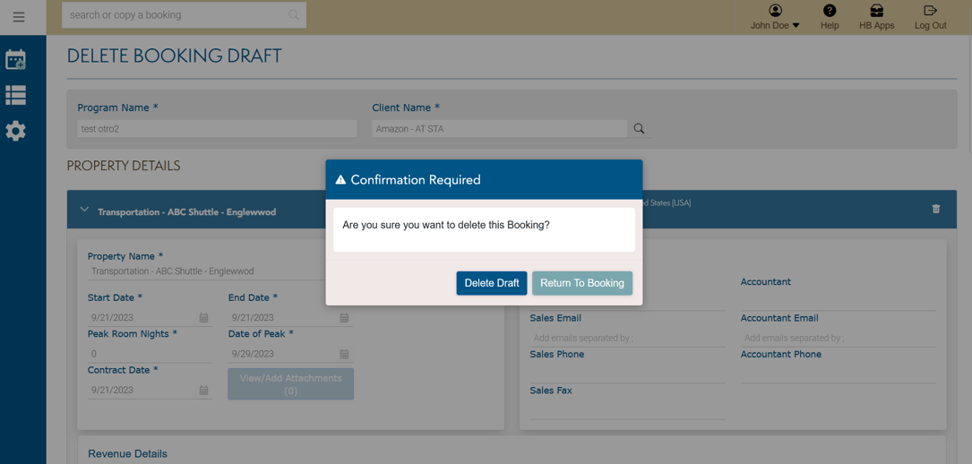Open the hamburger navigation menu
972x464 pixels.
19,17
